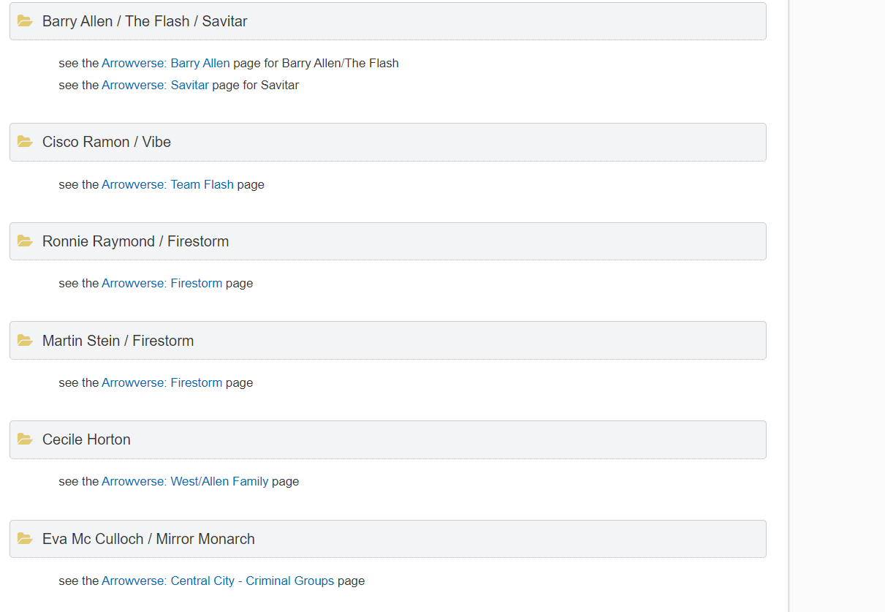Click the folder icon beside Barry Allen heading
Screen dimensions: 885x612
click(x=26, y=21)
